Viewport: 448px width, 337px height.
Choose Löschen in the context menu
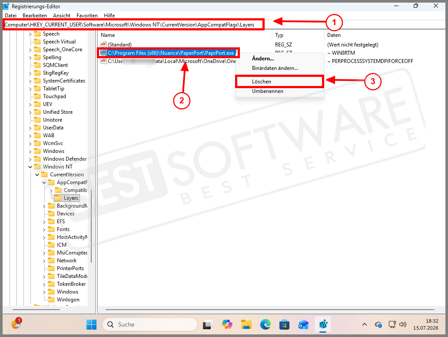(279, 82)
